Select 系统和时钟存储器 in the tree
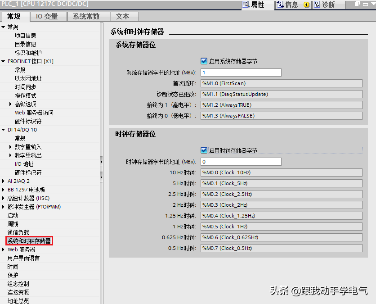This screenshot has height=304, width=376. tap(29, 241)
